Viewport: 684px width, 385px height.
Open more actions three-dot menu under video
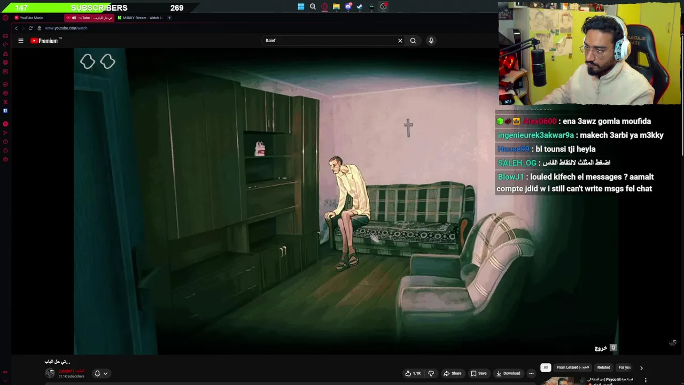(x=531, y=373)
